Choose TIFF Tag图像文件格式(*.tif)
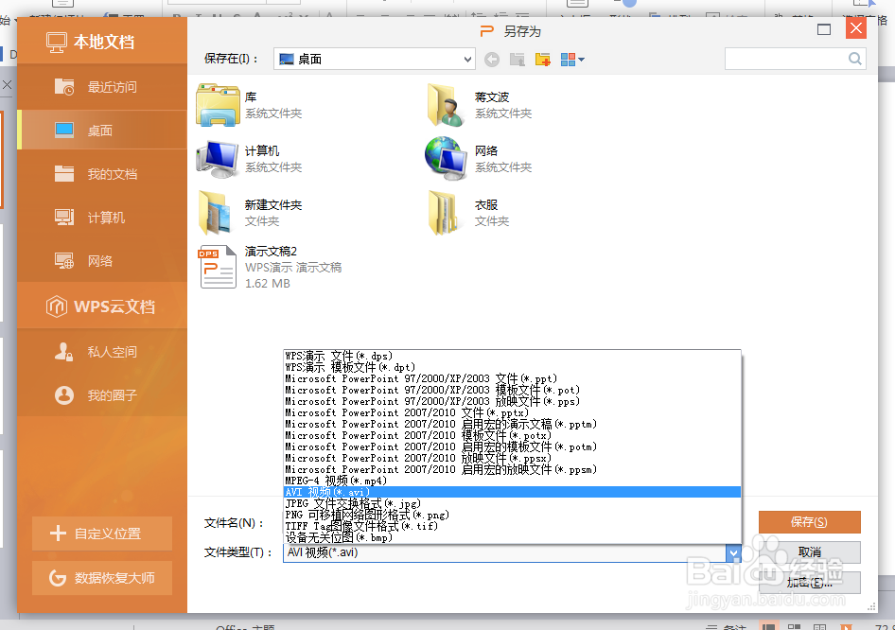Screen dimensions: 895x630 512,526
